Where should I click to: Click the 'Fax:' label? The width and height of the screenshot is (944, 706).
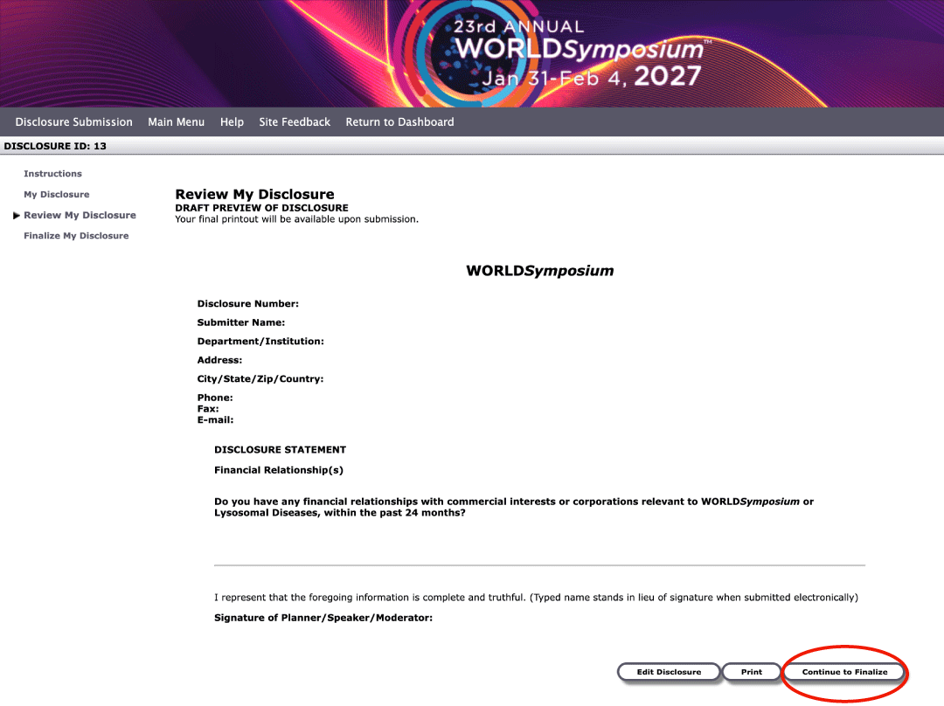point(208,409)
